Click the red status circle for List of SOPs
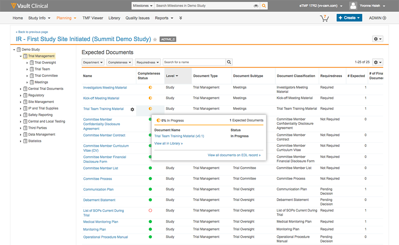The image size is (399, 245). pos(150,211)
